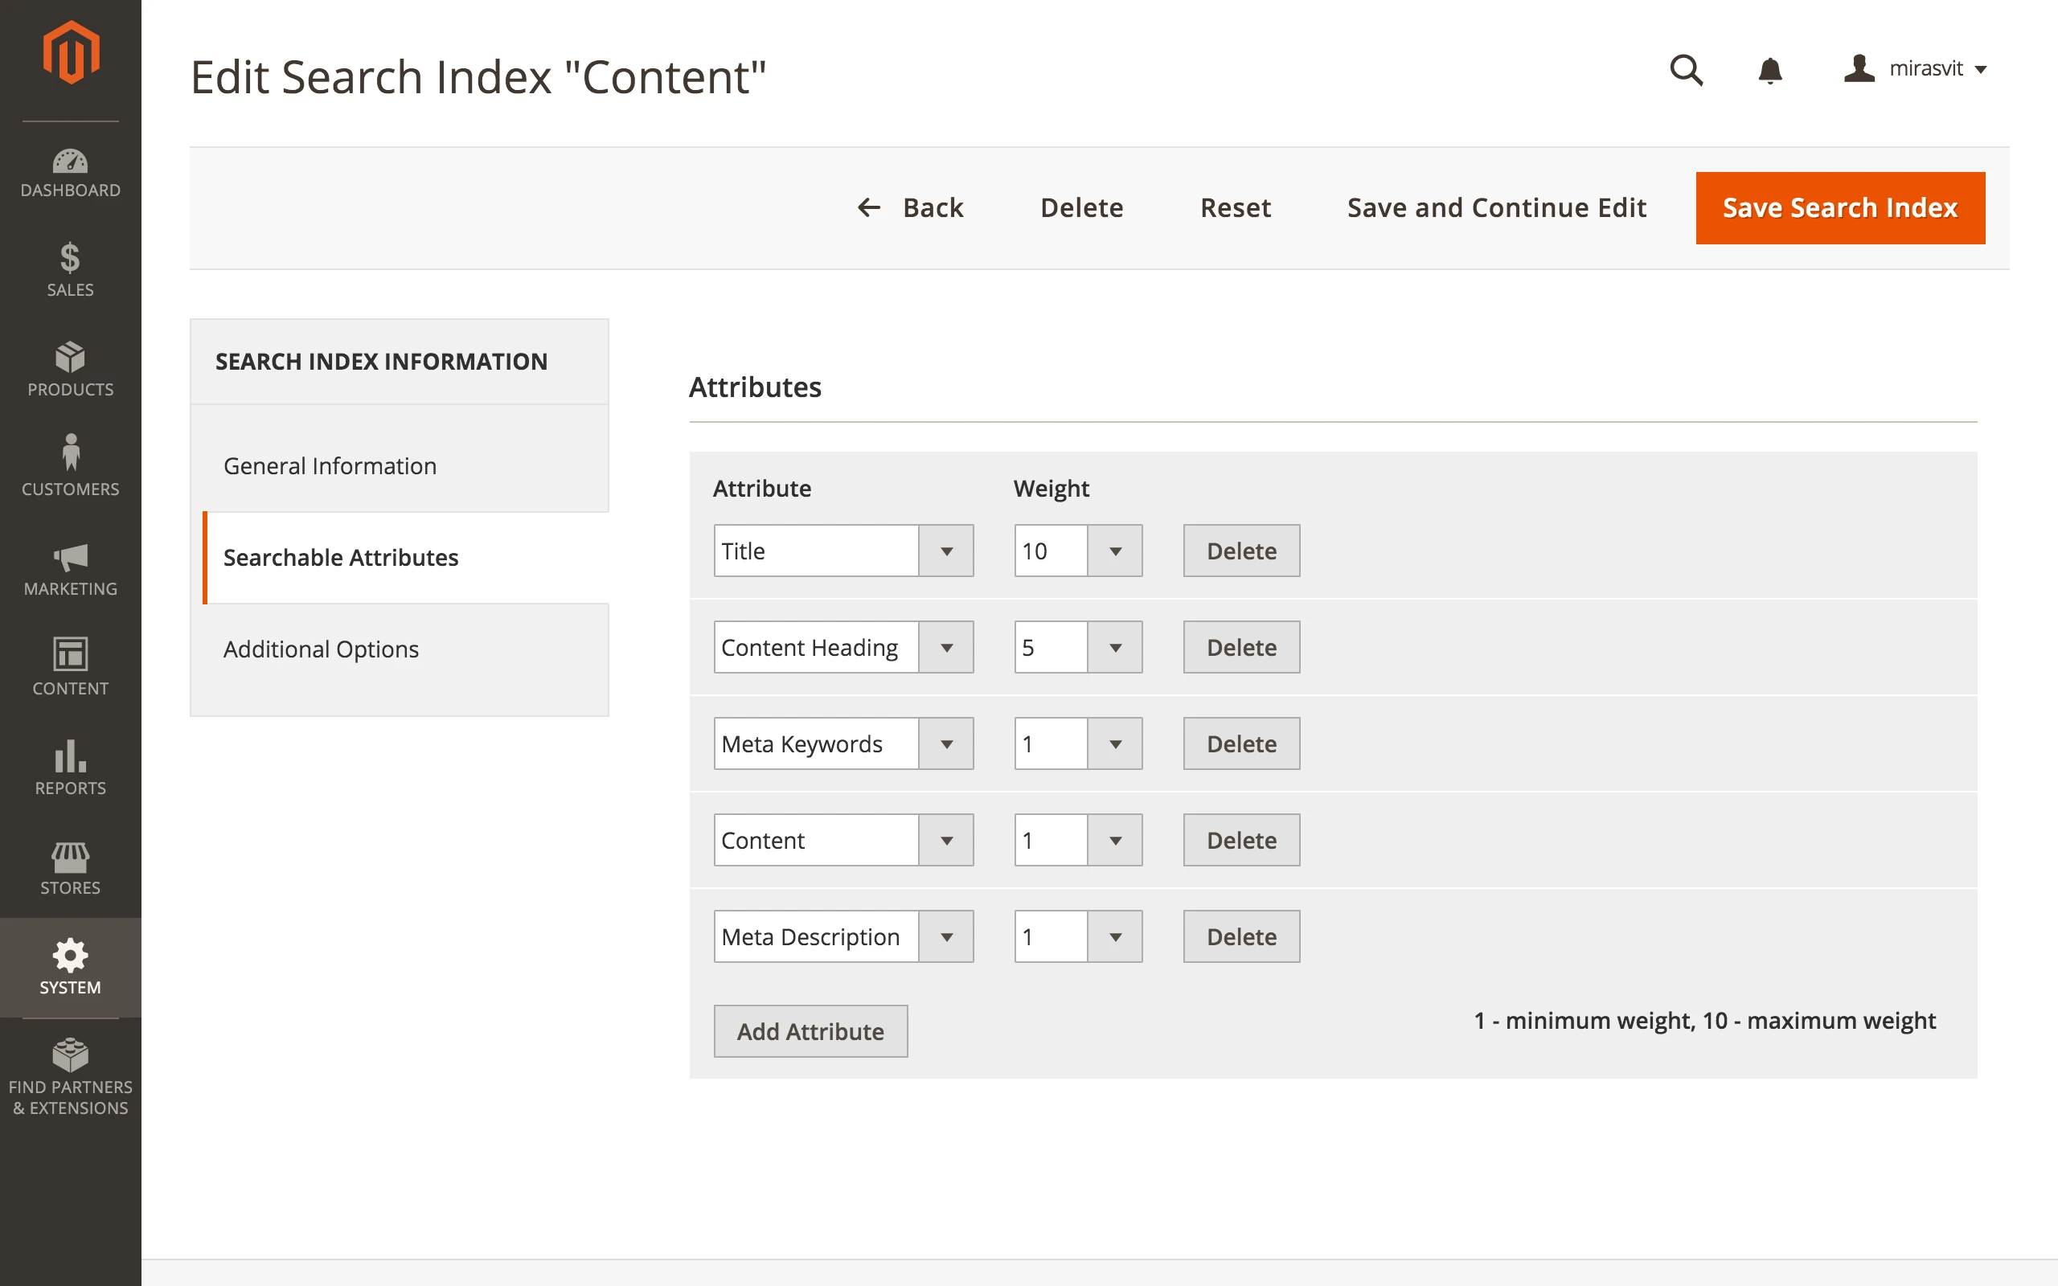Click the Add Attribute button
The image size is (2058, 1286).
(x=810, y=1031)
